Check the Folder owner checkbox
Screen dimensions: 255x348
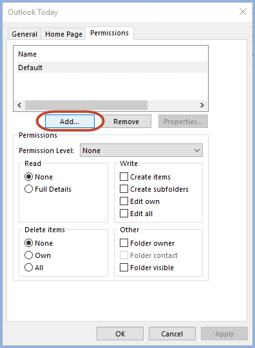point(124,243)
